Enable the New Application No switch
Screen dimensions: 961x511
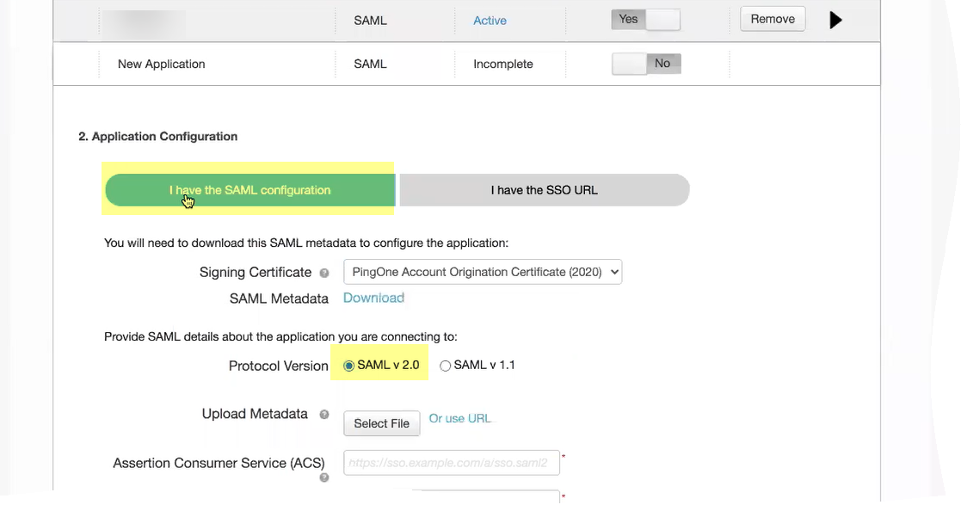646,64
